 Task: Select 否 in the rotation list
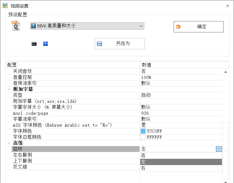coord(181,155)
